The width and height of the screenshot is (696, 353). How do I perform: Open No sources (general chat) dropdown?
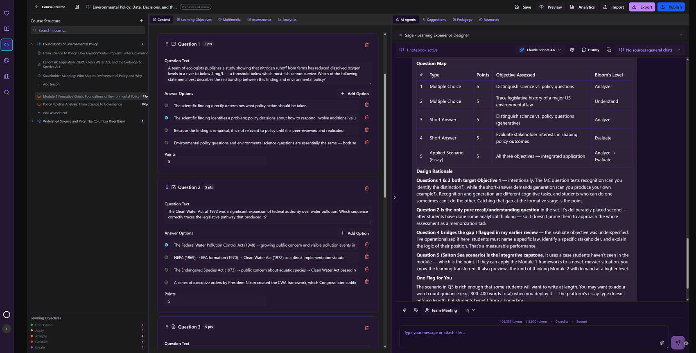click(650, 50)
